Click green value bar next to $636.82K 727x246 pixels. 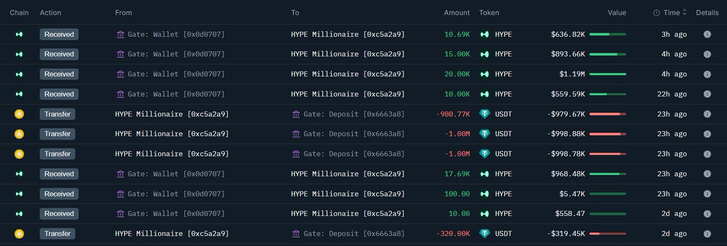pyautogui.click(x=608, y=35)
